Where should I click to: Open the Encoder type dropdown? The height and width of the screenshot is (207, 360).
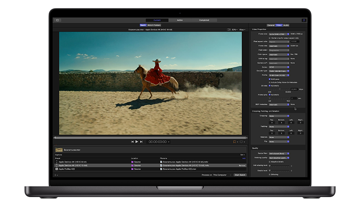click(279, 71)
